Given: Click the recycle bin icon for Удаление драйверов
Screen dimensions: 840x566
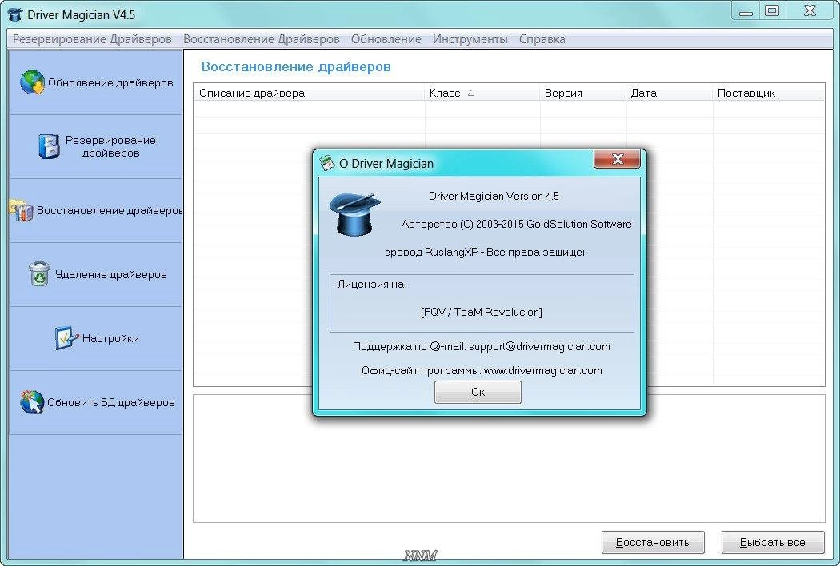Looking at the screenshot, I should coord(39,273).
